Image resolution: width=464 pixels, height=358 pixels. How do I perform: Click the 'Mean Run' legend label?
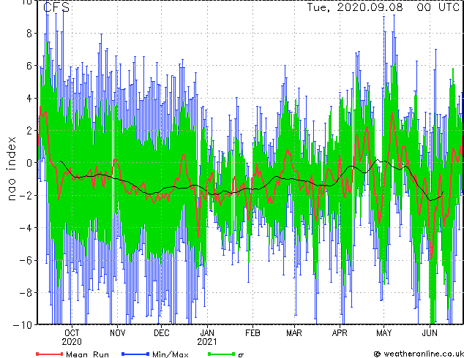pos(87,354)
